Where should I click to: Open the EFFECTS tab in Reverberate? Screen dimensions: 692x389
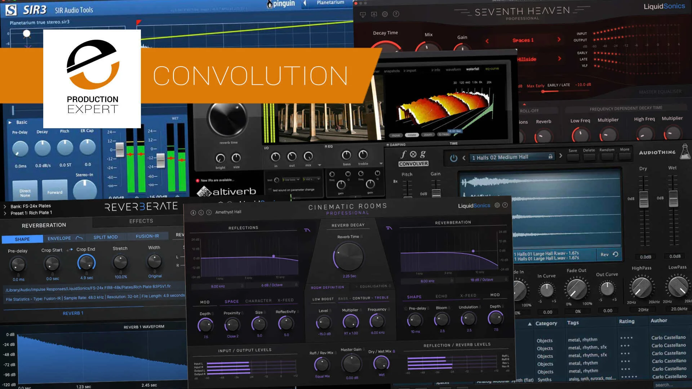pyautogui.click(x=141, y=221)
